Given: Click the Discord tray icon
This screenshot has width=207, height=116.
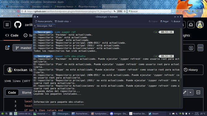Looking at the screenshot, I should [173, 114].
